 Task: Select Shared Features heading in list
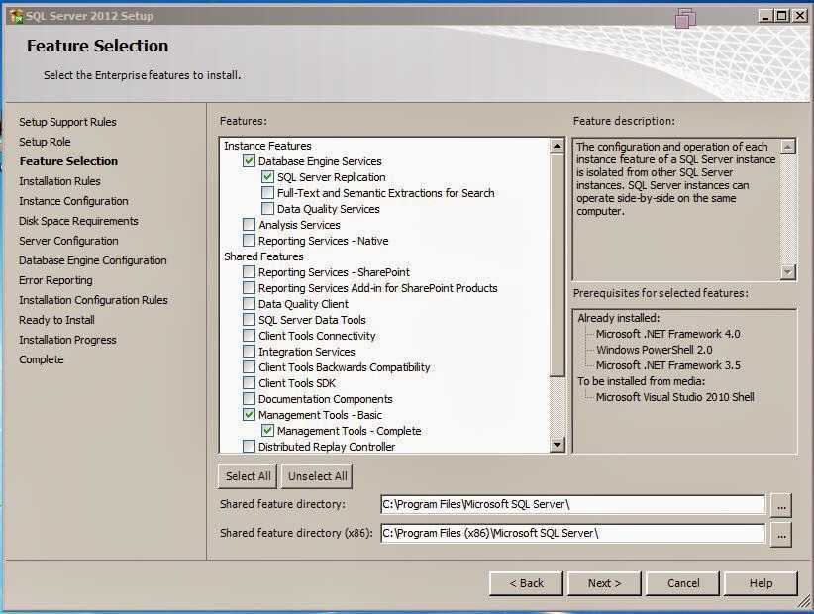coord(263,256)
